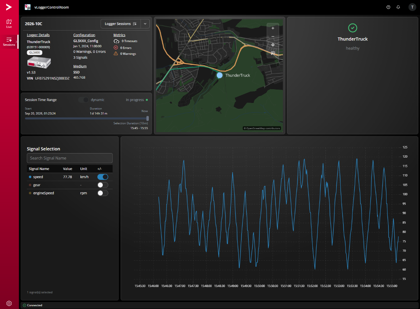
Task: Open the user avatar T menu
Action: click(412, 7)
